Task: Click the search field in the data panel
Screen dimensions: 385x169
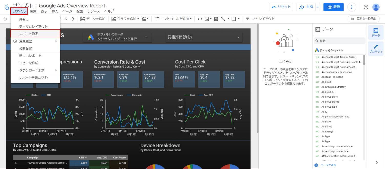Action: pos(339,40)
